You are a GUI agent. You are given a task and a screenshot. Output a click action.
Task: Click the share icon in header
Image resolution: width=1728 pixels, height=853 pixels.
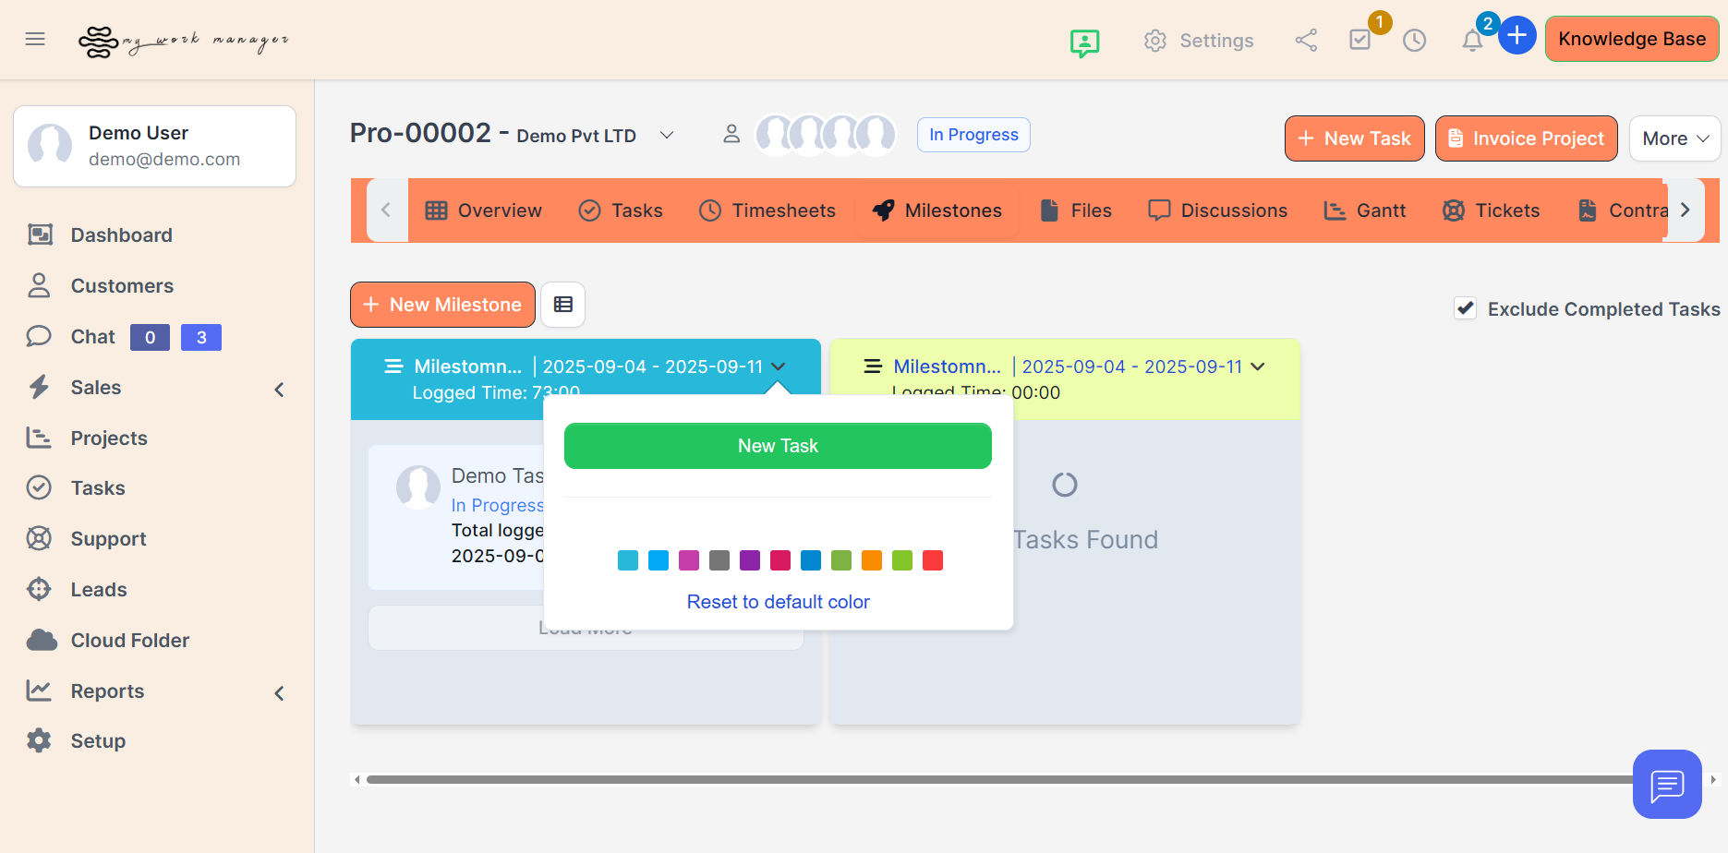click(x=1306, y=40)
